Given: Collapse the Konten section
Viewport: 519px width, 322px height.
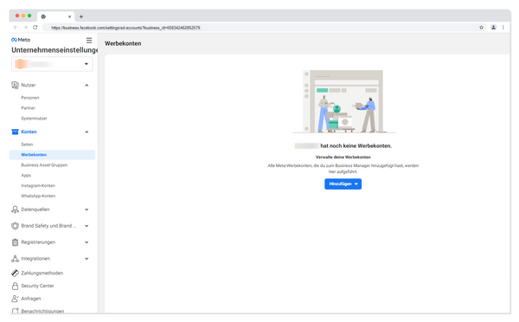Looking at the screenshot, I should (x=86, y=132).
